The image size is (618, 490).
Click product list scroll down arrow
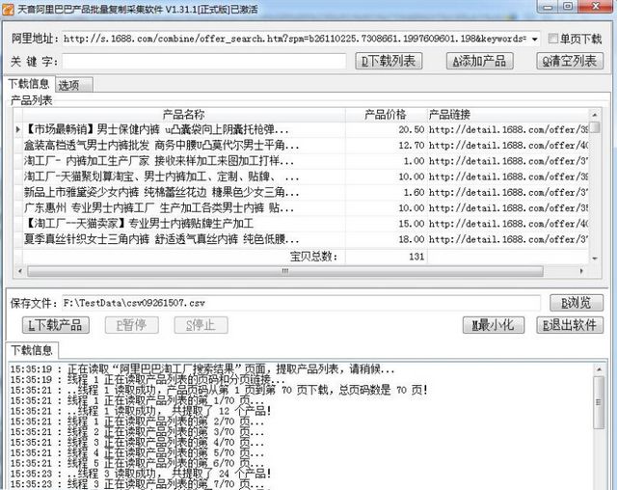coord(595,259)
